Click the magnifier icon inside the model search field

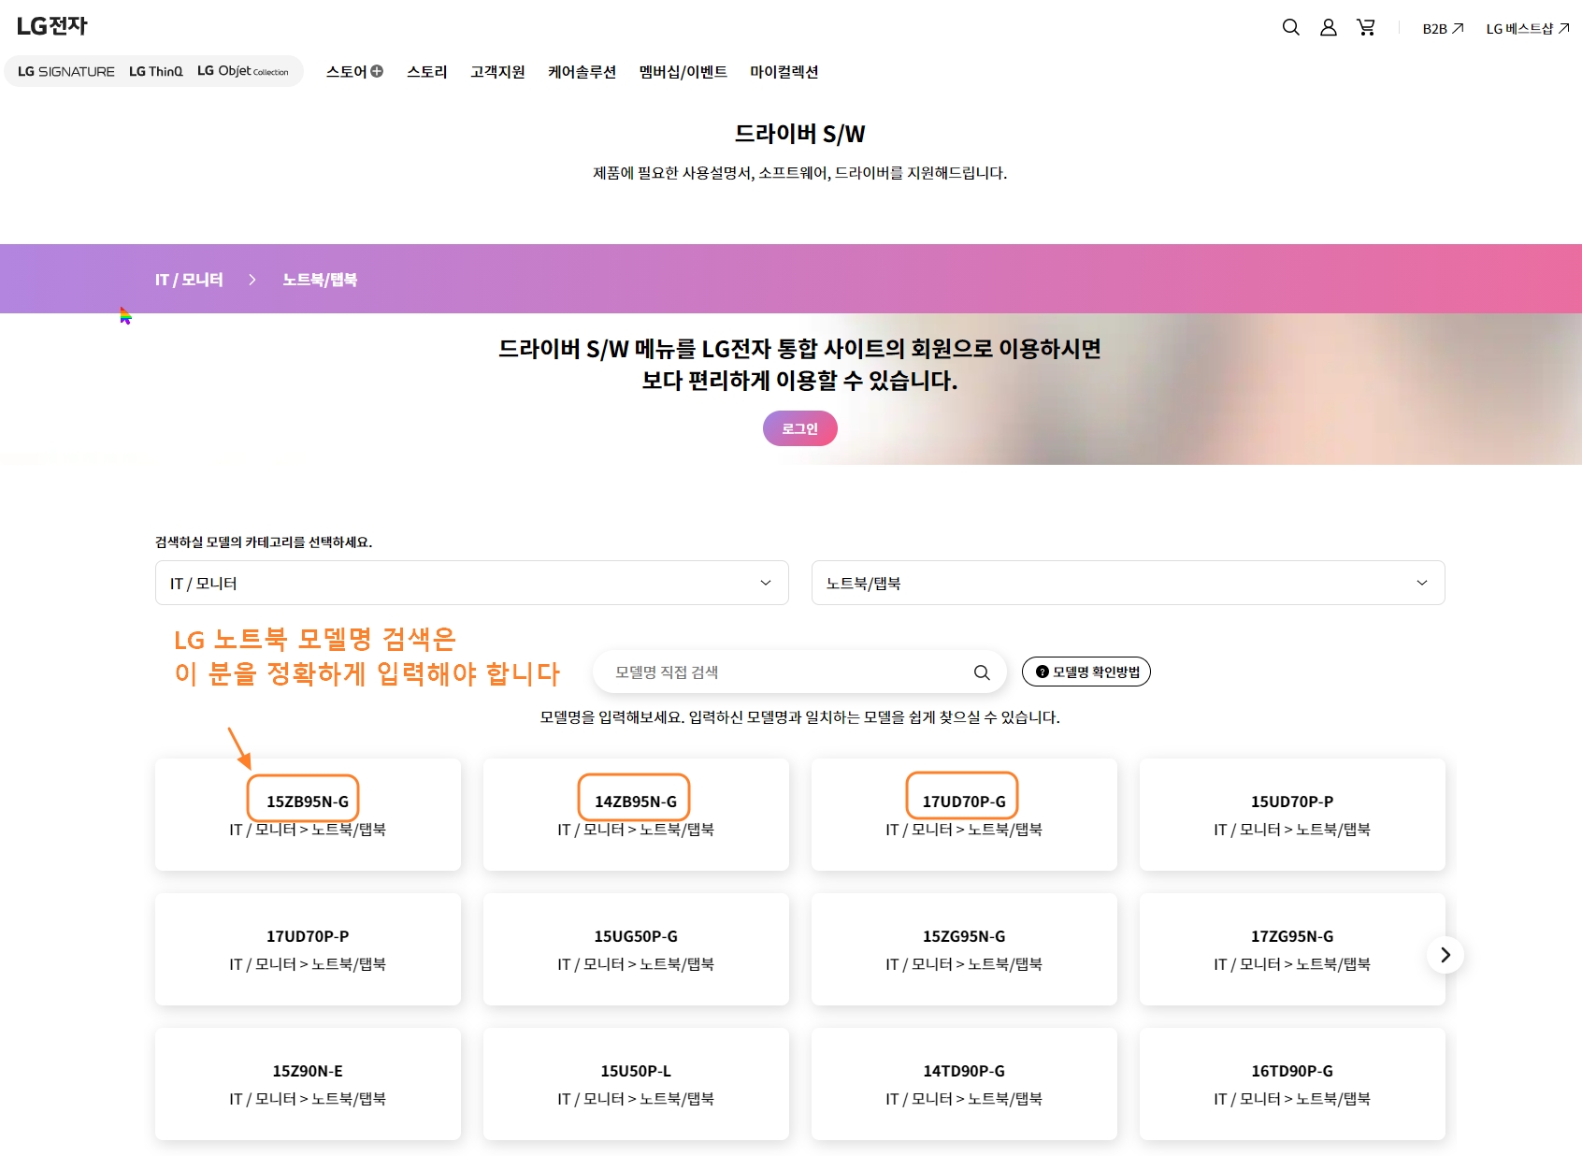click(982, 672)
